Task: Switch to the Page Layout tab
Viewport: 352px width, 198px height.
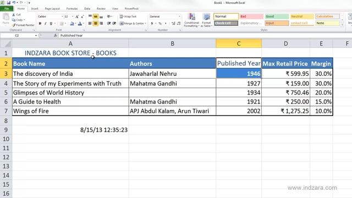Action: pos(52,9)
